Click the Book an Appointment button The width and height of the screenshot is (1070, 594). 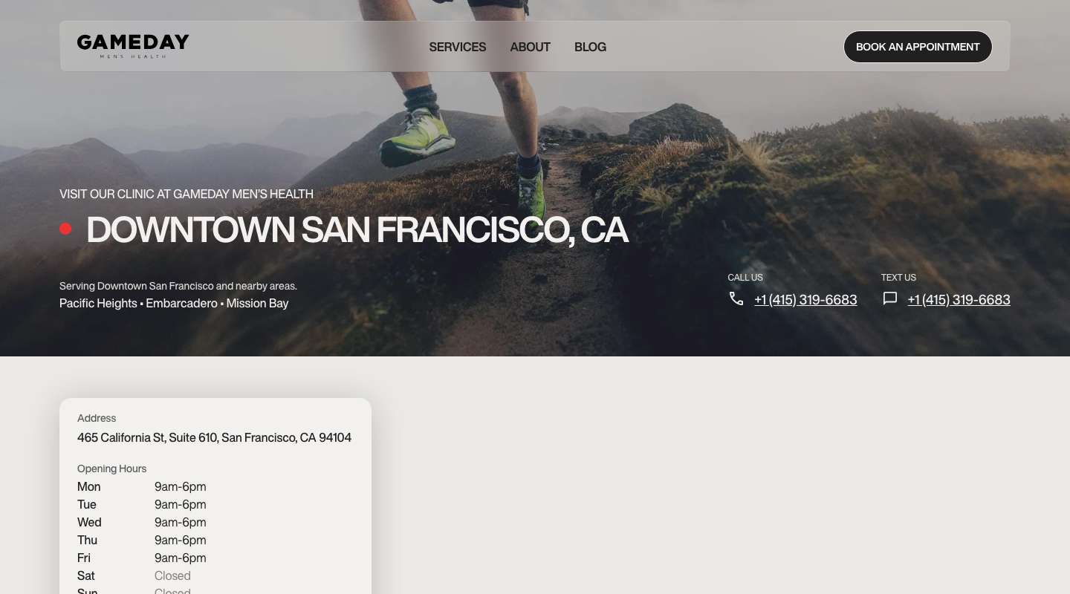[918, 47]
